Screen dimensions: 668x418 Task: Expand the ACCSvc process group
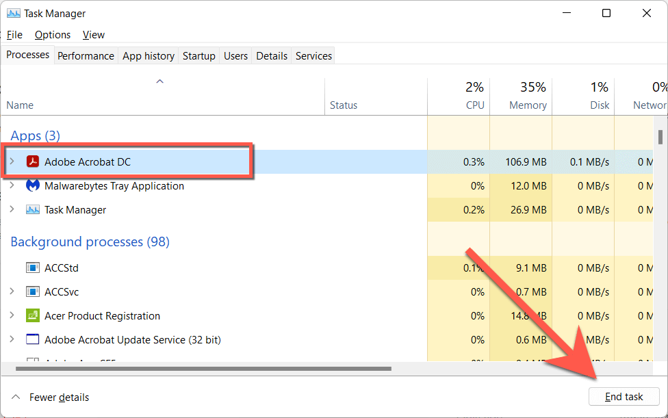[12, 291]
